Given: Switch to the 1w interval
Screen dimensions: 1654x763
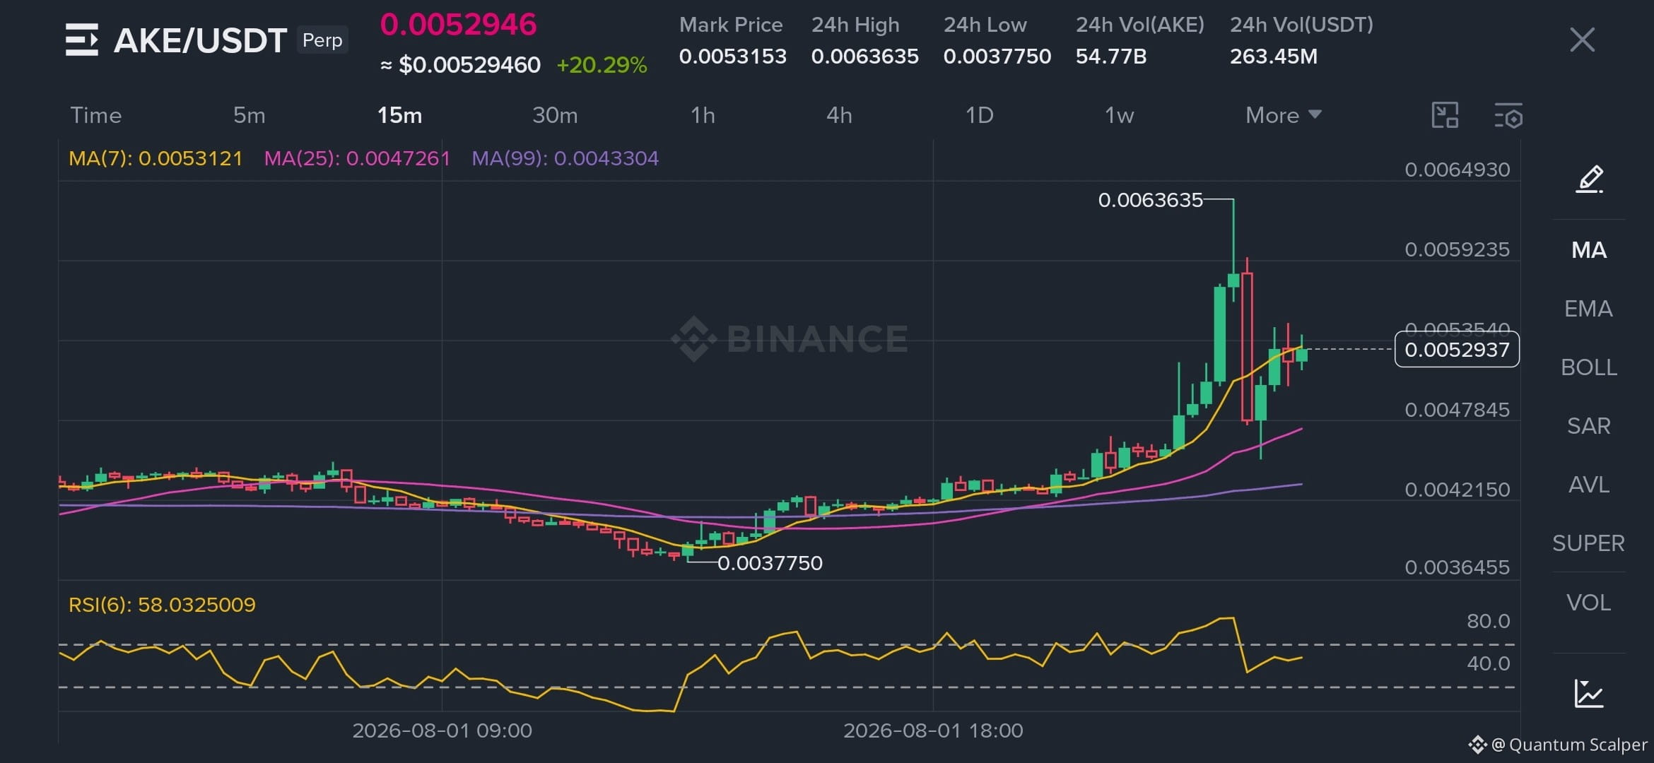Looking at the screenshot, I should [x=1119, y=115].
